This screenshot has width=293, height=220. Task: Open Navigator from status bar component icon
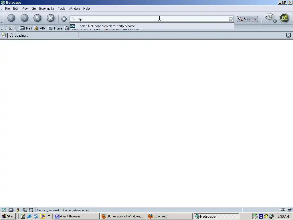pyautogui.click(x=4, y=210)
